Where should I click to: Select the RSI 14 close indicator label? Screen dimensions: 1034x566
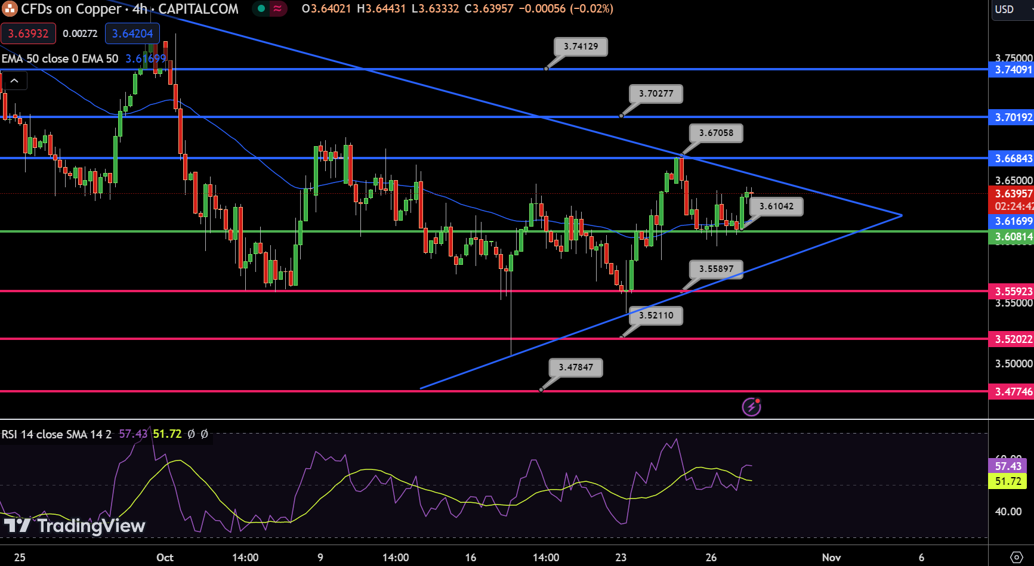[x=56, y=434]
